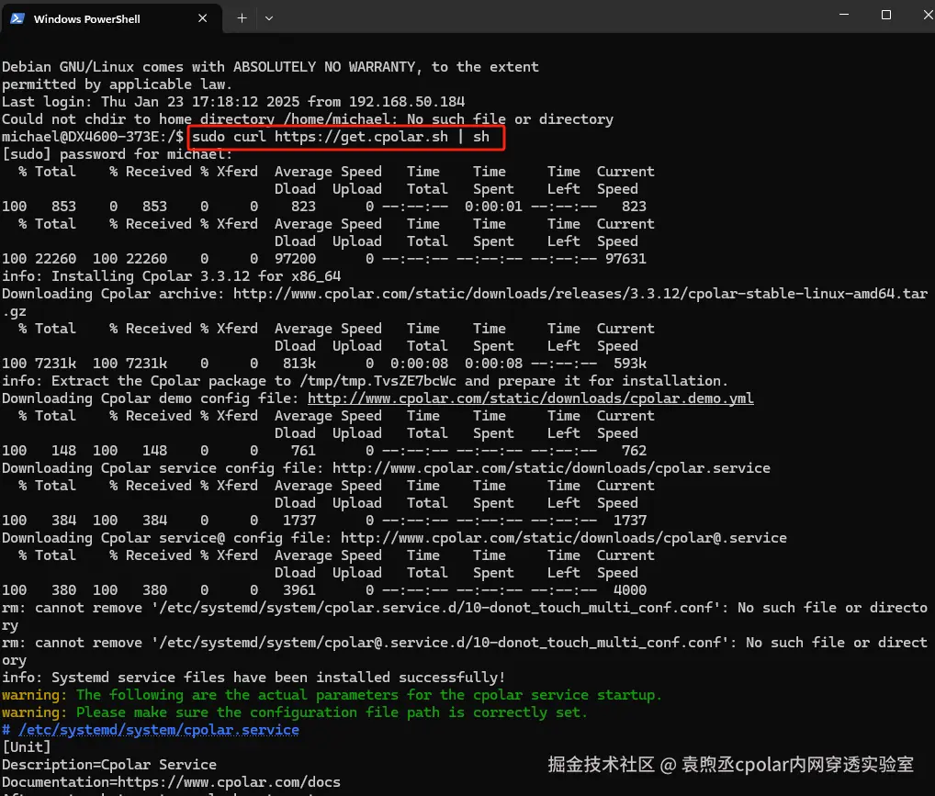Maximize the terminal window
This screenshot has width=935, height=796.
point(886,15)
